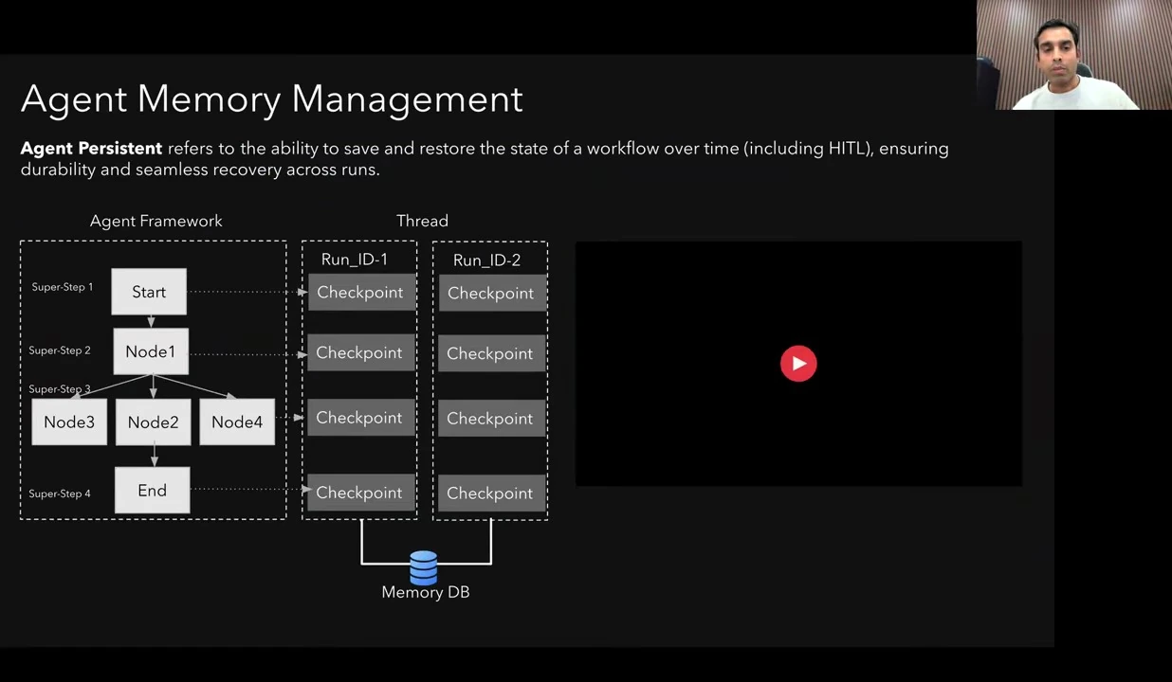The image size is (1172, 682).
Task: Click the Thread heading
Action: 422,221
